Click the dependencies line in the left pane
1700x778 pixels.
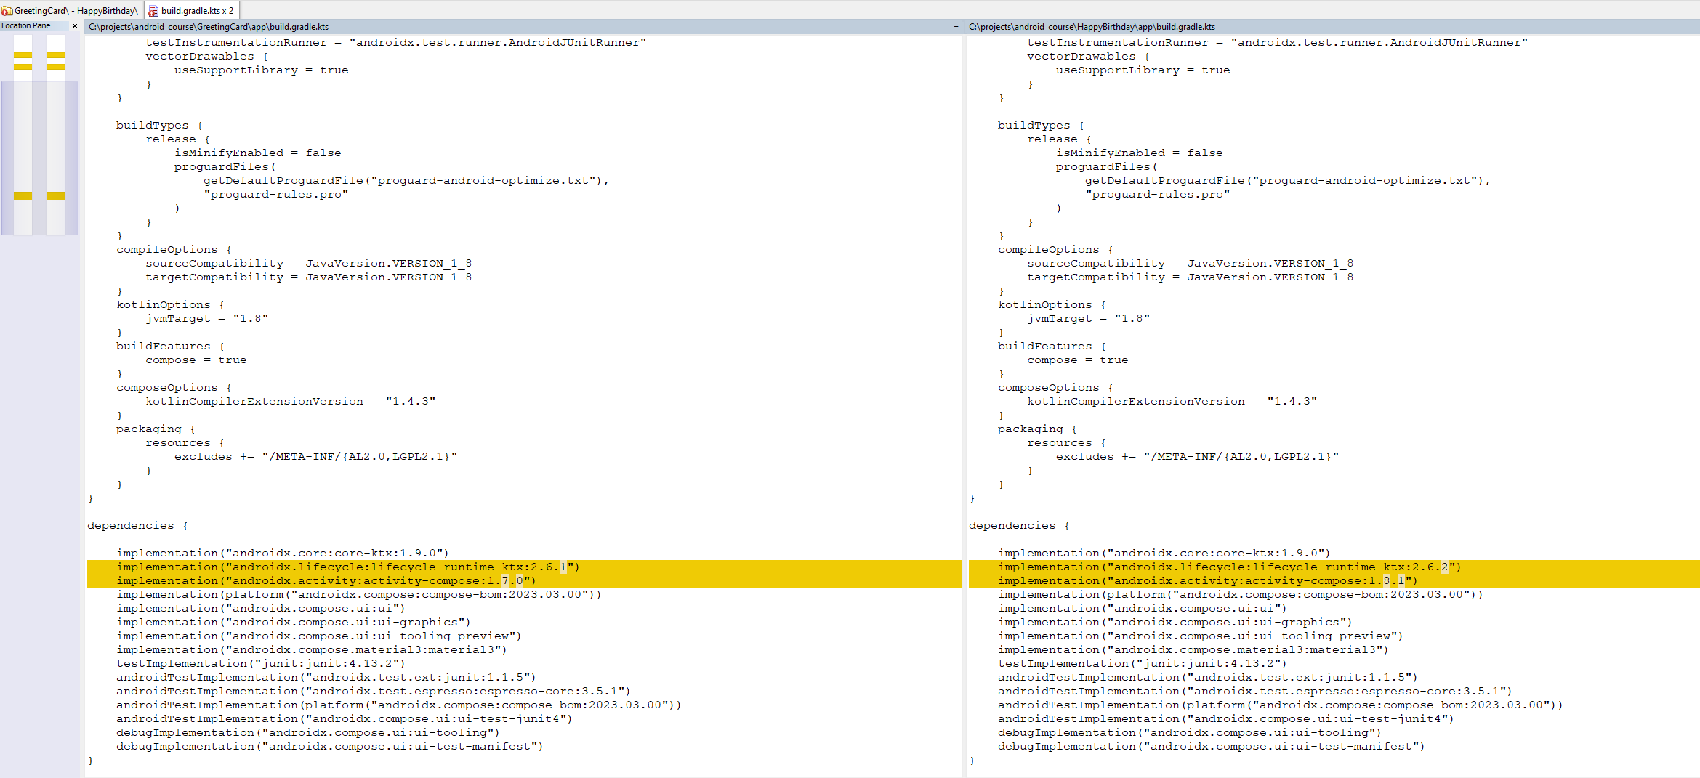tap(129, 525)
